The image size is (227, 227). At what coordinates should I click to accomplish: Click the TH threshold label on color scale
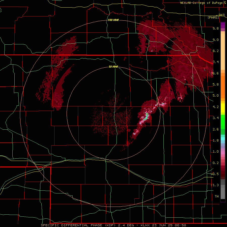(x=217, y=196)
